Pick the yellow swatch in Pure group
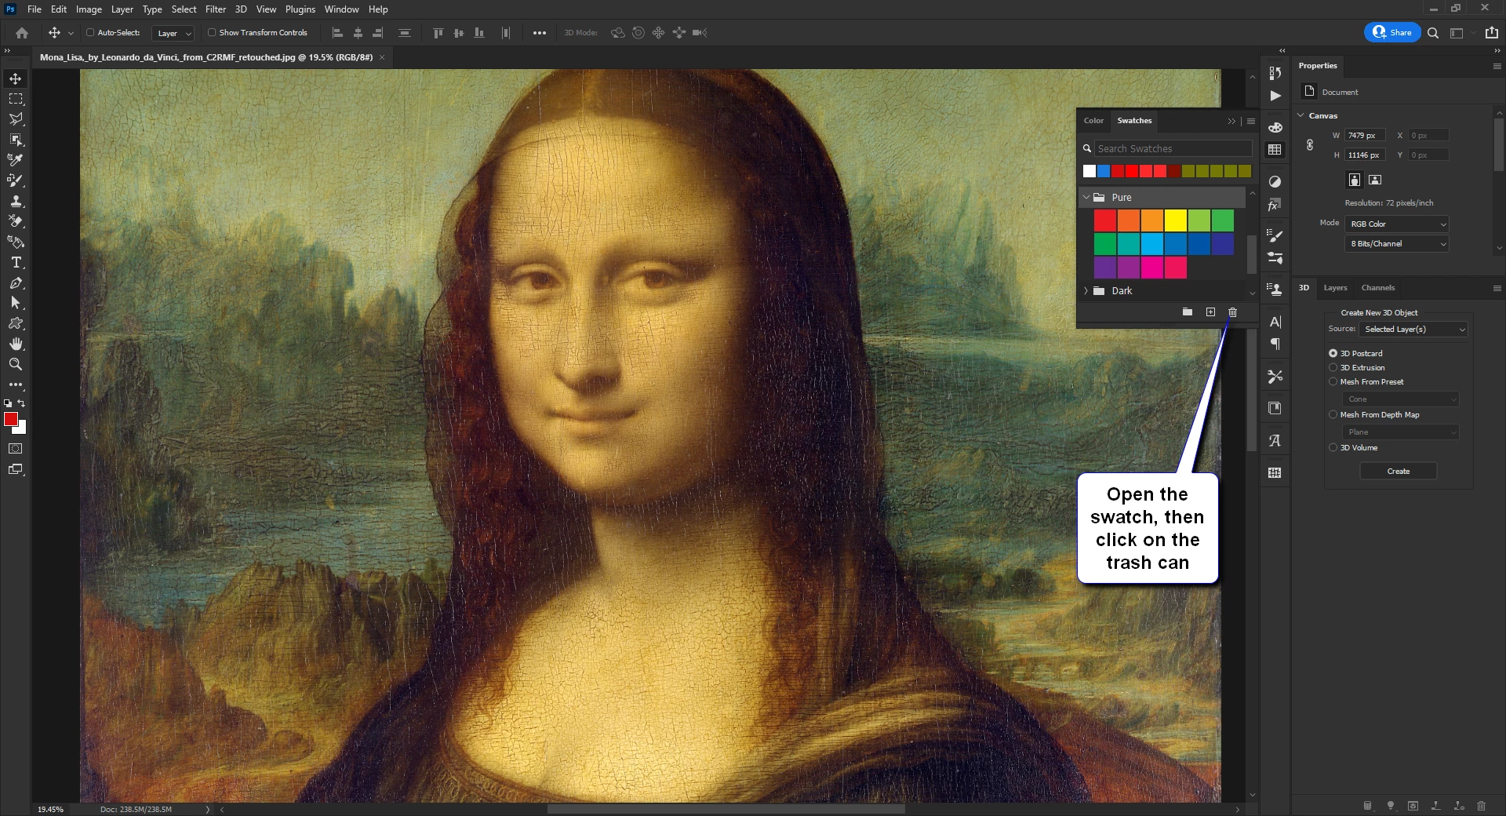 click(x=1175, y=221)
